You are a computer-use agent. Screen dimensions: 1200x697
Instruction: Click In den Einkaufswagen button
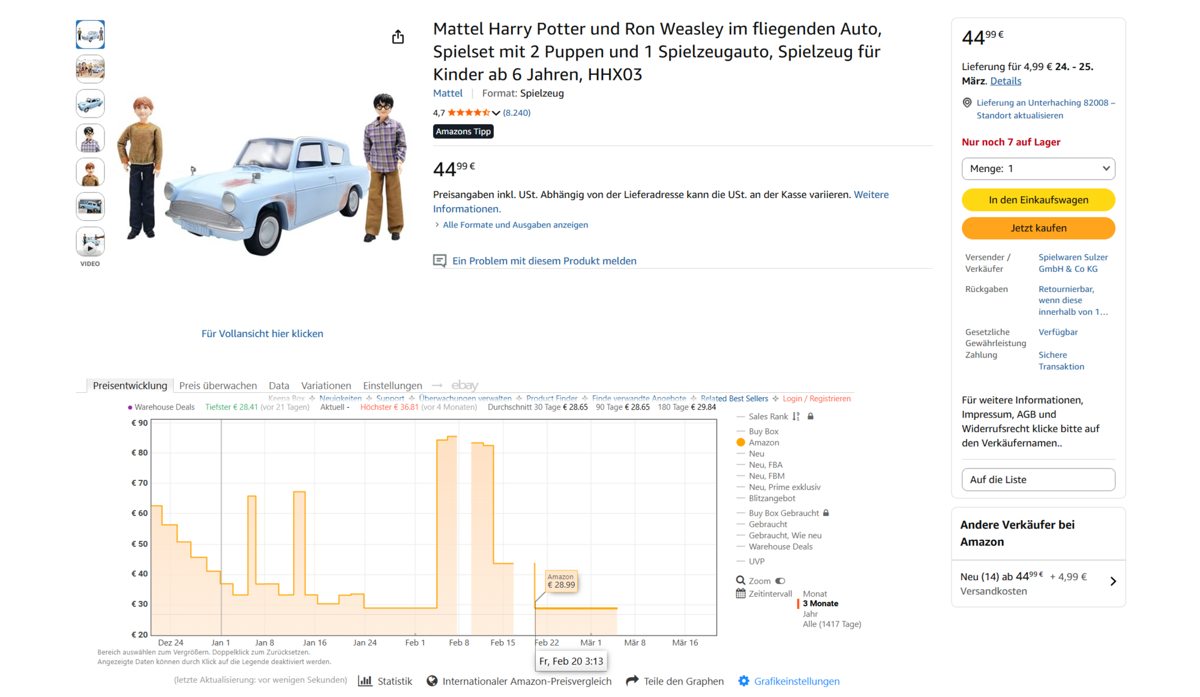[1038, 200]
